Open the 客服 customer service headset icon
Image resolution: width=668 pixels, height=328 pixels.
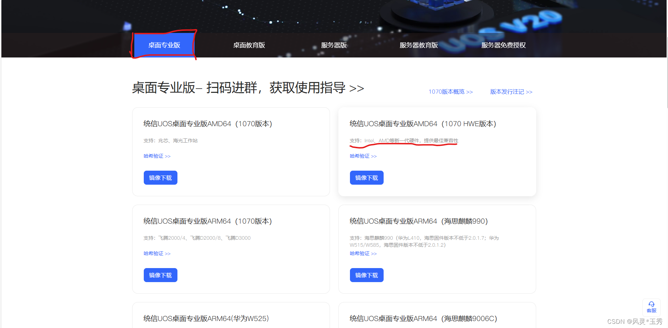[x=651, y=307]
